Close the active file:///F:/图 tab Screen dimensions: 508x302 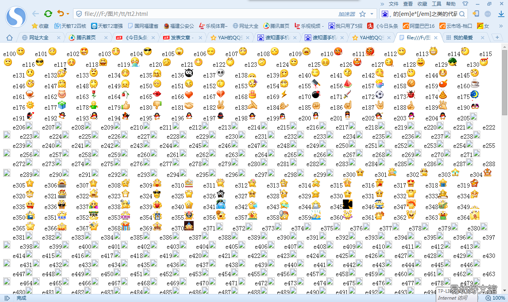[x=436, y=38]
